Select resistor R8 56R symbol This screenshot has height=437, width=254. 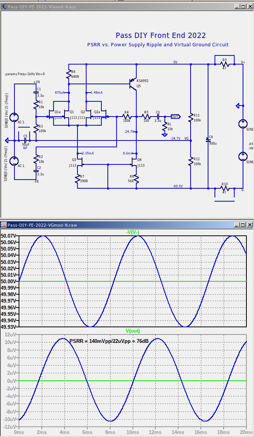pos(136,179)
